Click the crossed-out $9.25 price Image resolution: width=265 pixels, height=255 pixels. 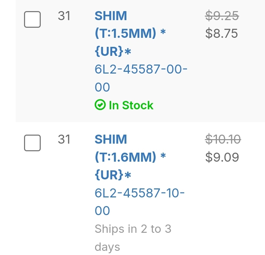(222, 16)
